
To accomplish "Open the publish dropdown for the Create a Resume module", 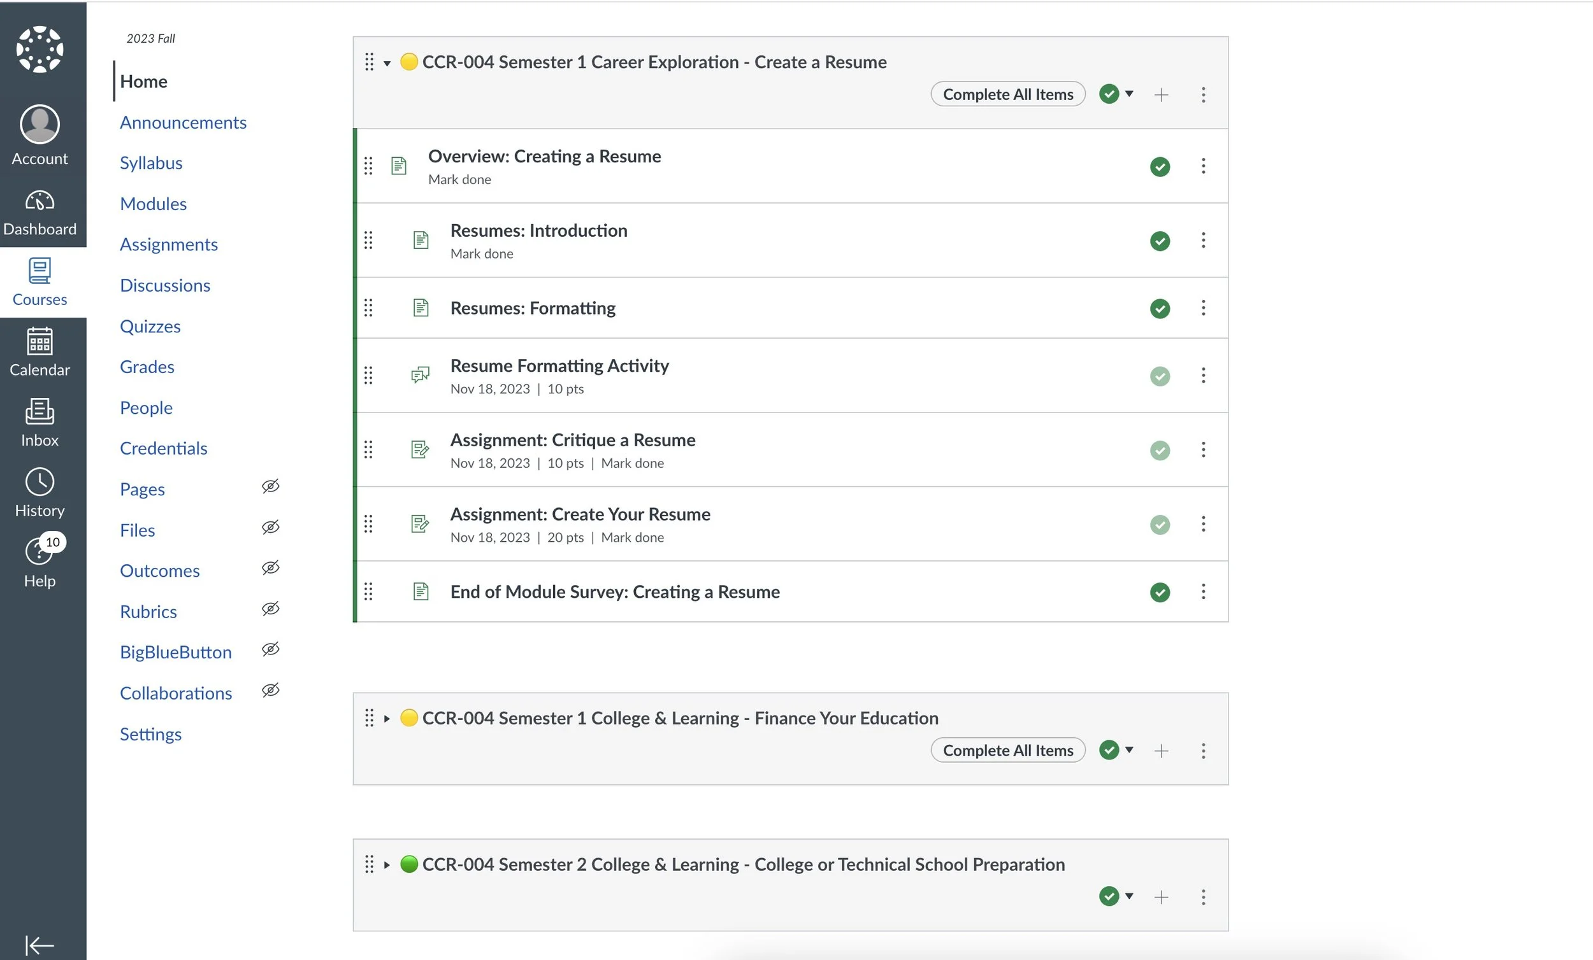I will 1129,94.
